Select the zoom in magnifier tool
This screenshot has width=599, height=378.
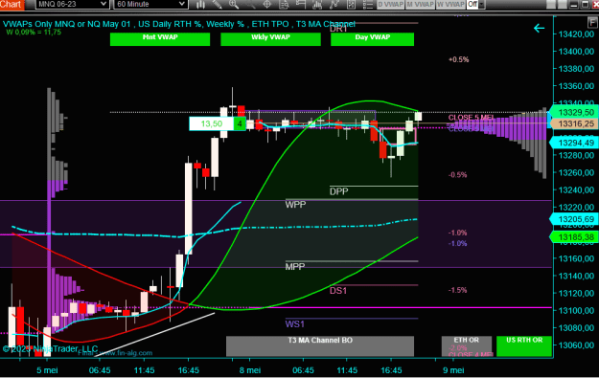[x=234, y=5]
